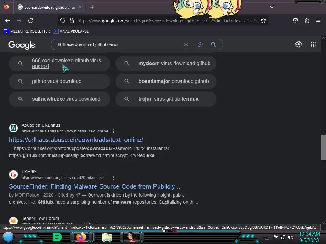
Task: List all tabs with the chevron
Action: pyautogui.click(x=272, y=7)
